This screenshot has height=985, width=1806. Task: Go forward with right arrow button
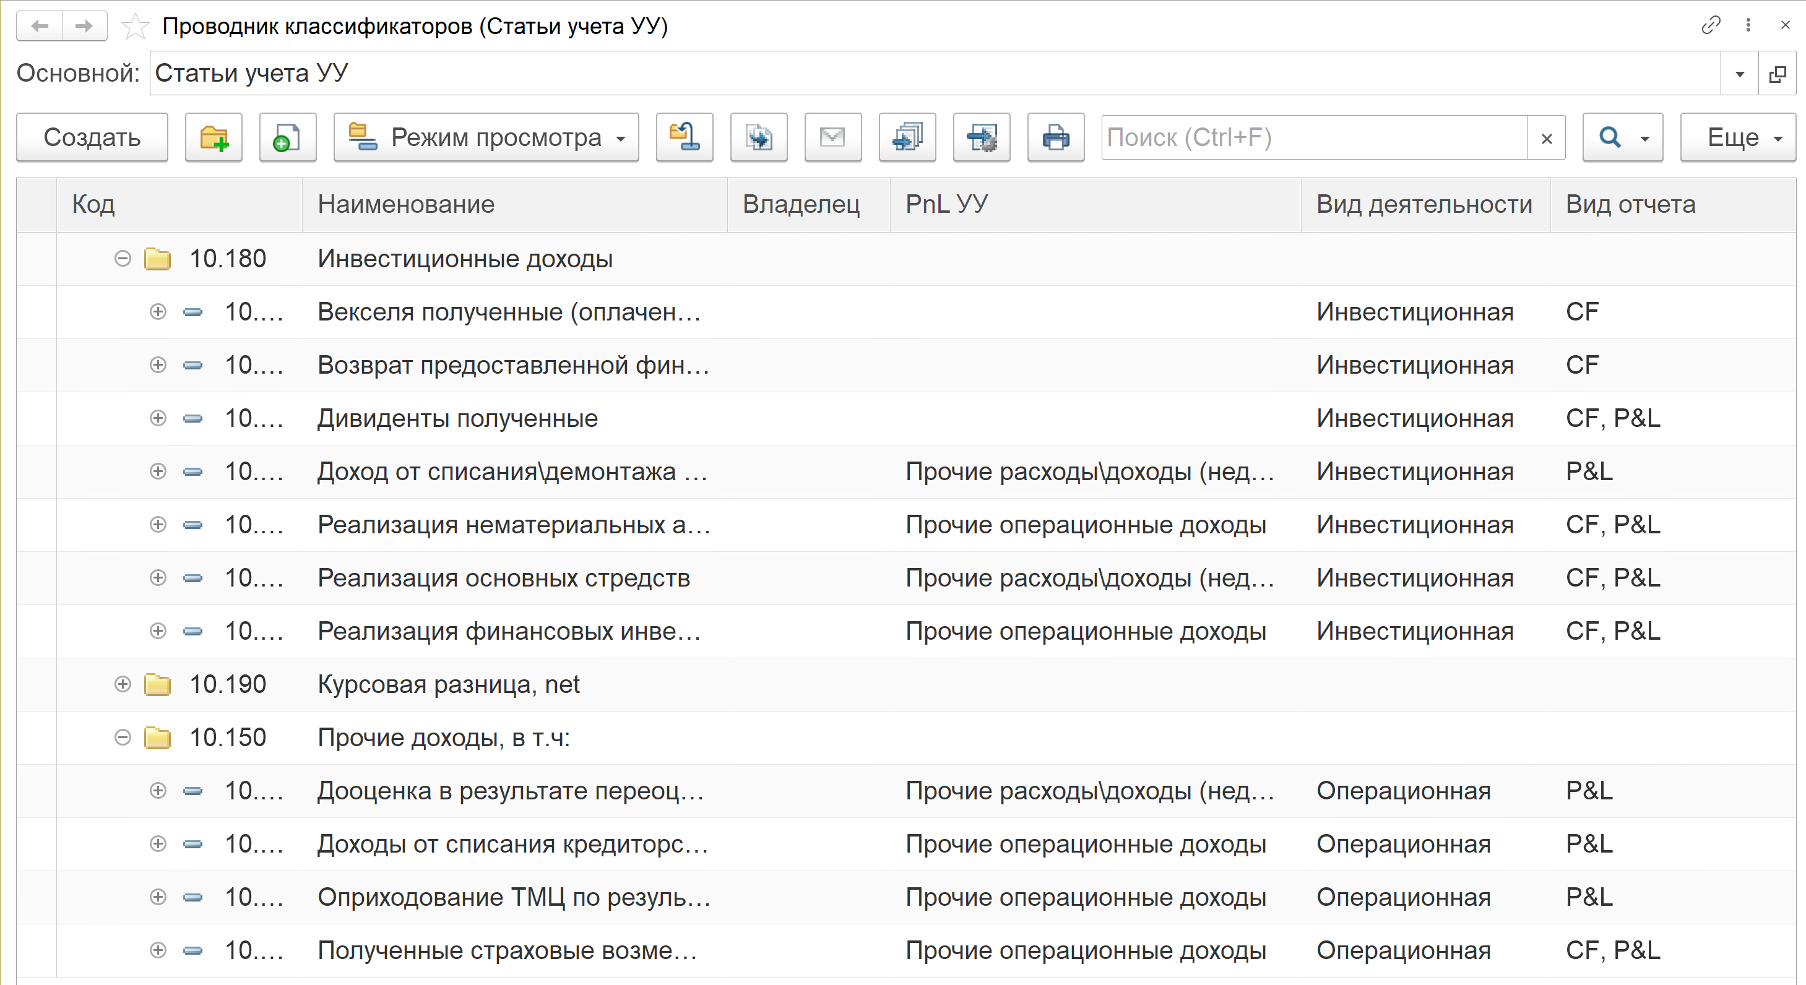click(x=85, y=26)
